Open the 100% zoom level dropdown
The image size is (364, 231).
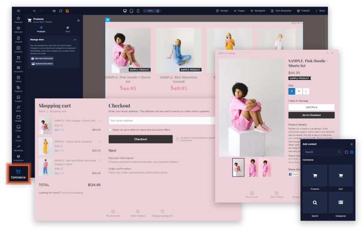(x=150, y=10)
